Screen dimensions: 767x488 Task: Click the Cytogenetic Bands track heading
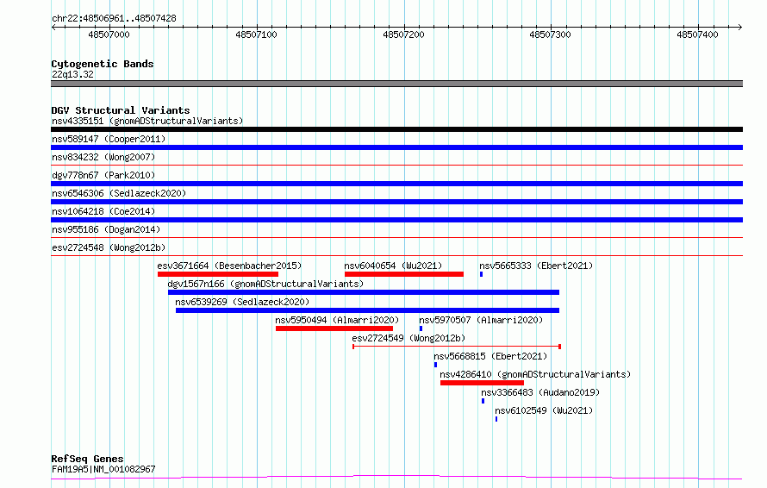[103, 64]
